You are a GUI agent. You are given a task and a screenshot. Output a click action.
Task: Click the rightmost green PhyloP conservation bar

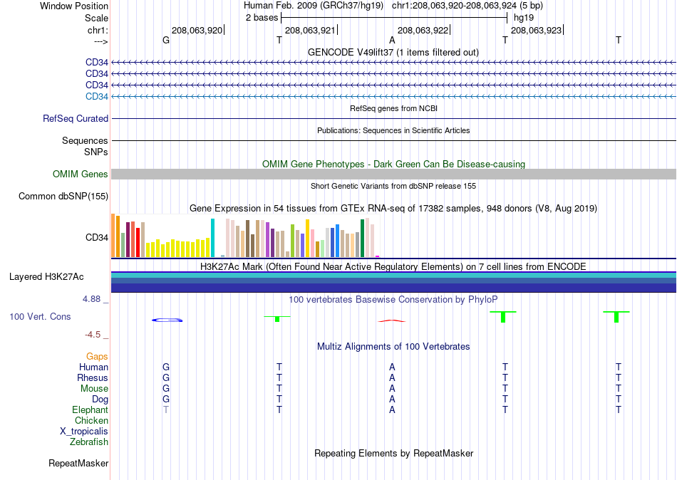tap(616, 316)
